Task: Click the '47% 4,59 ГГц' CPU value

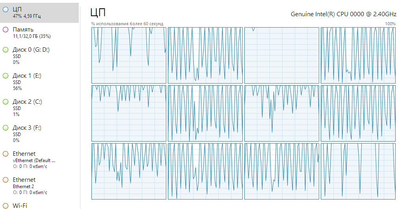Action: (27, 16)
